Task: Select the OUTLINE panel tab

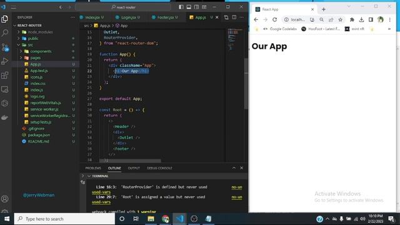Action: coord(114,168)
